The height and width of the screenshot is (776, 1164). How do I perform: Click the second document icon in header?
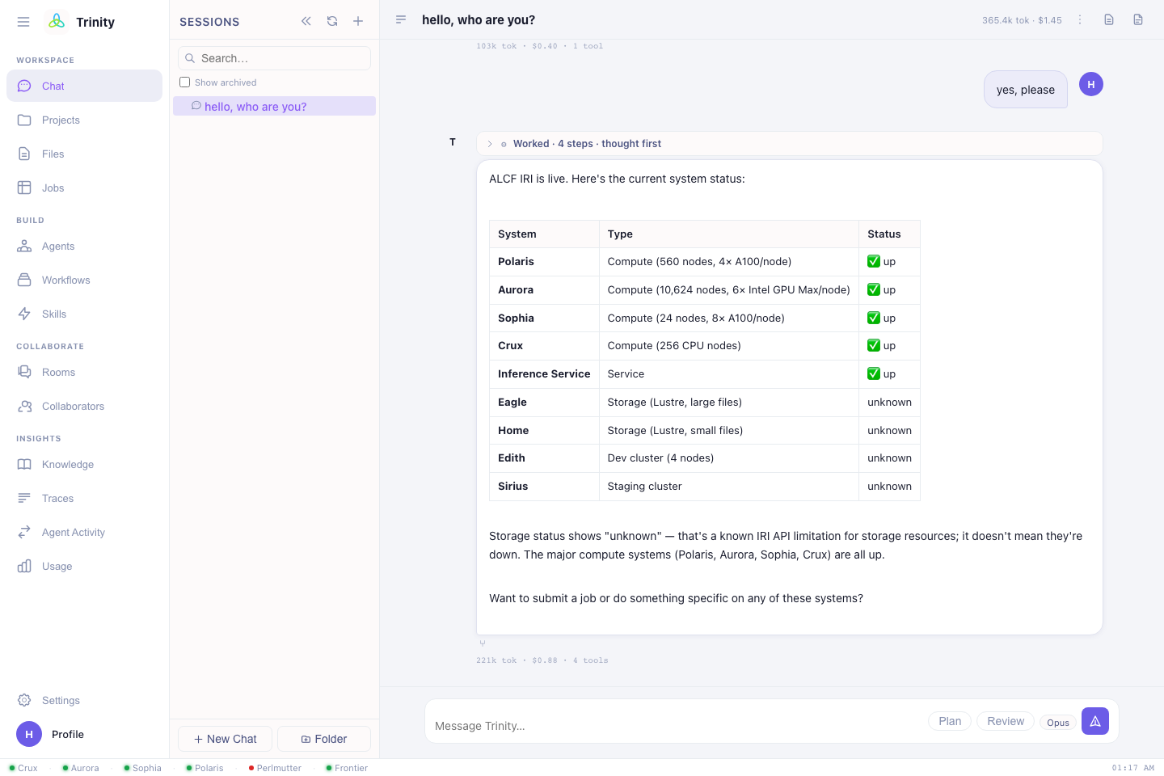1138,19
